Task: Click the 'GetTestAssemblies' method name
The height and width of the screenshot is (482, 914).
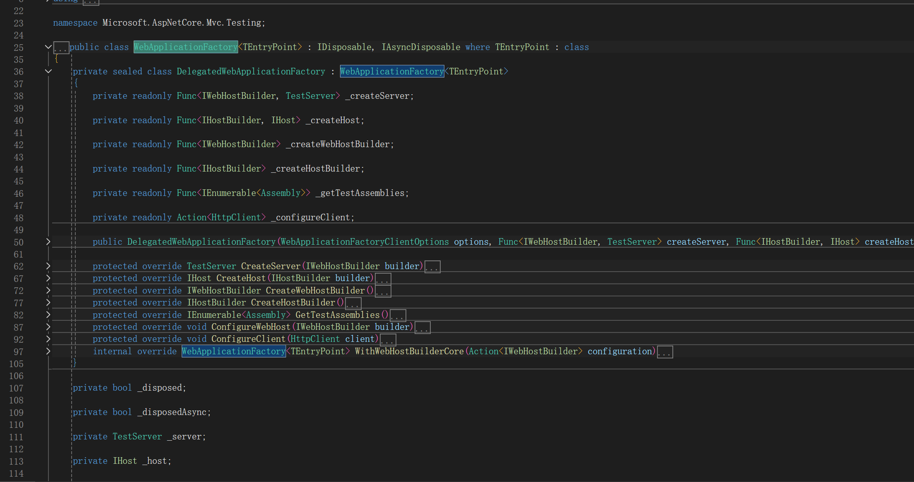Action: coord(338,315)
